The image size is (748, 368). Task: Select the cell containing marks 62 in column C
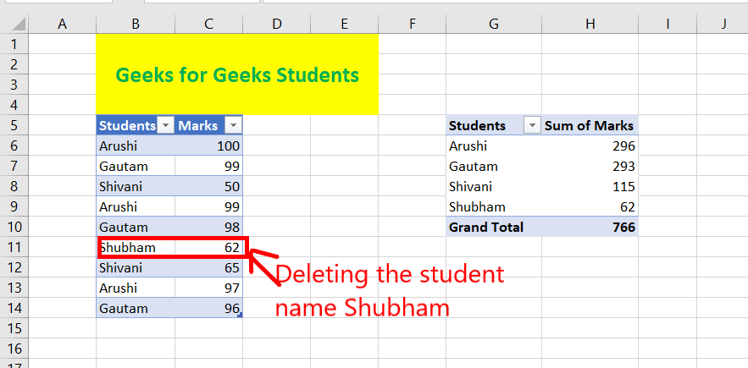tap(208, 247)
